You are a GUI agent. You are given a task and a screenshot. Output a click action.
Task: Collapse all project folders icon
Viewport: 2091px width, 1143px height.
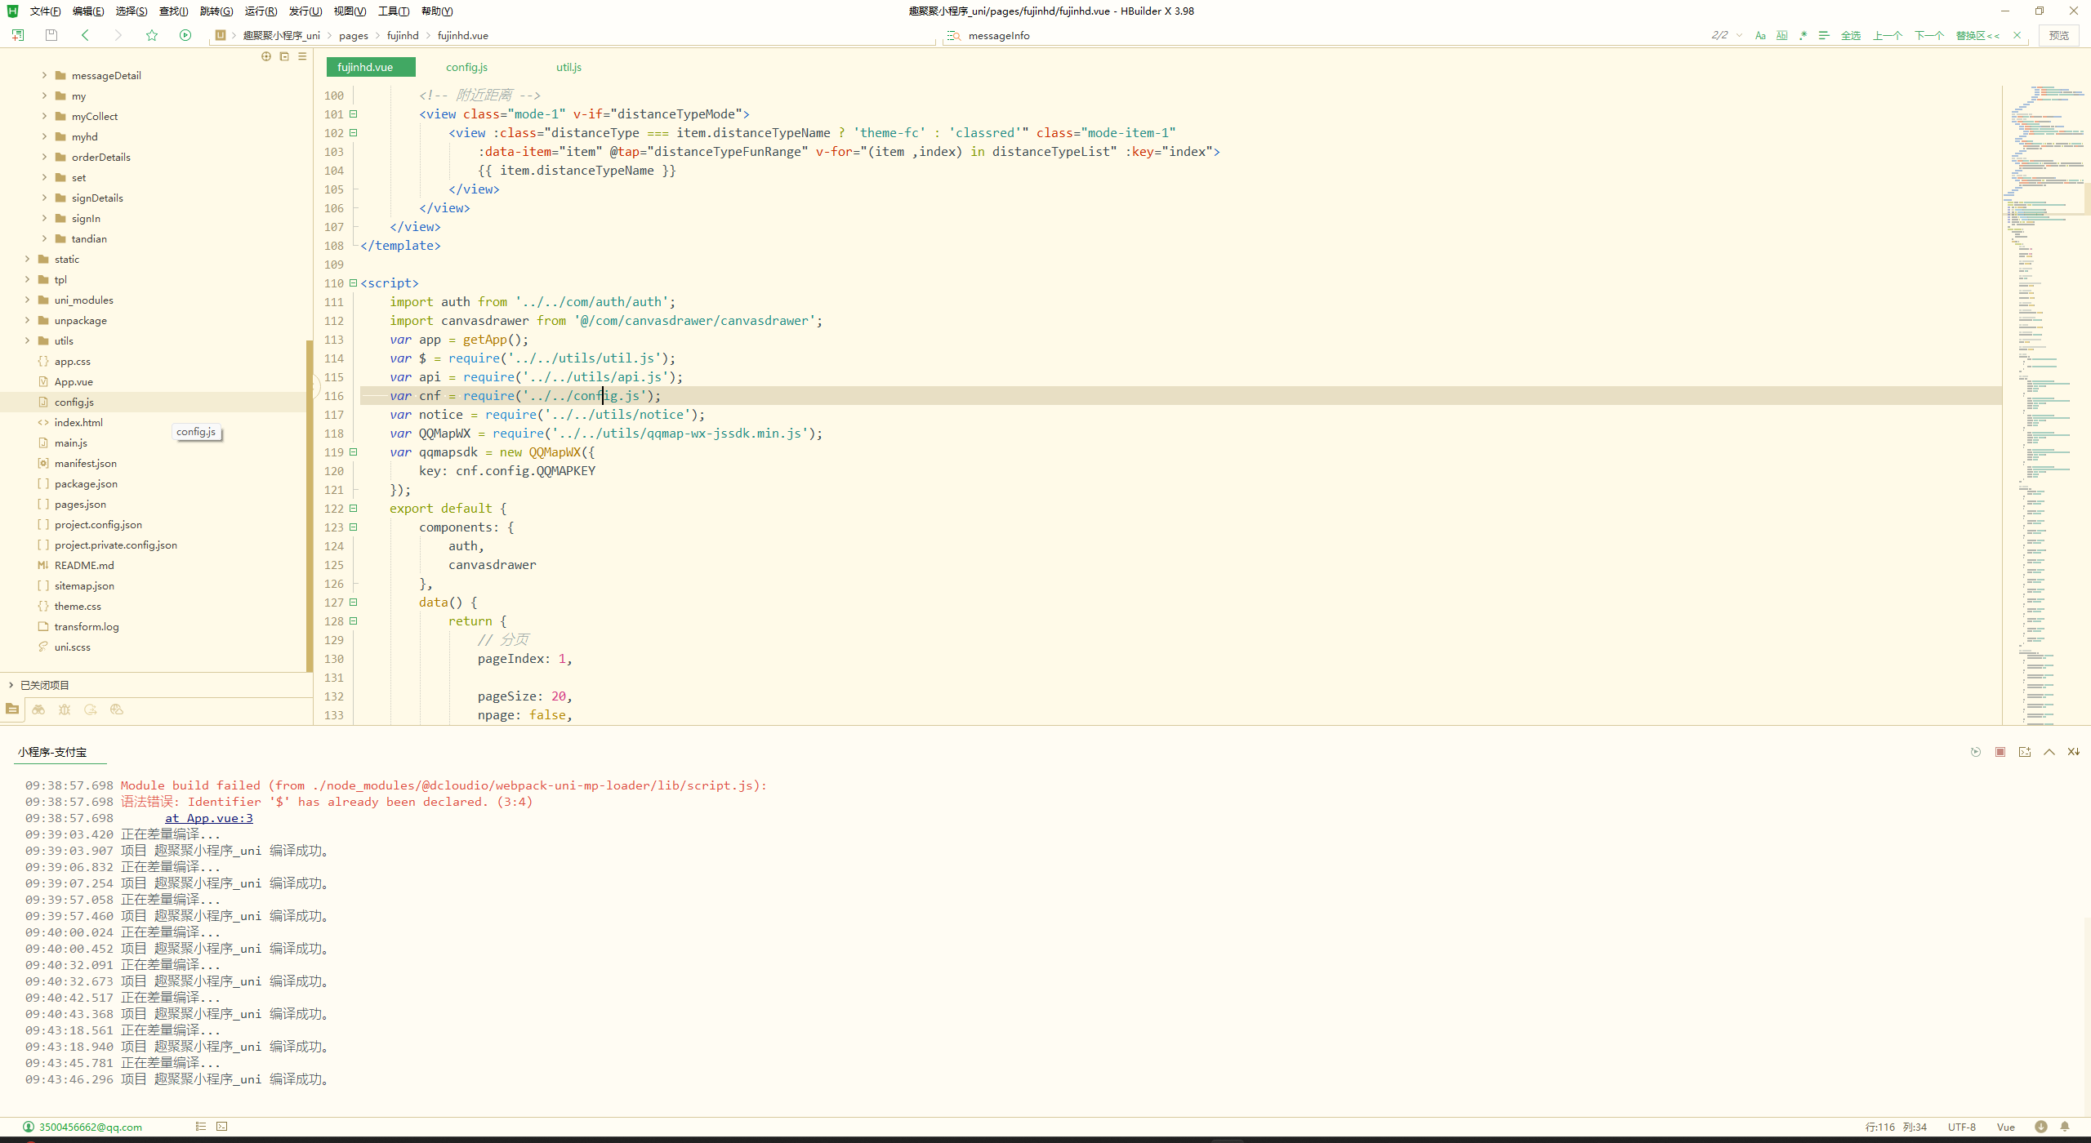coord(284,56)
